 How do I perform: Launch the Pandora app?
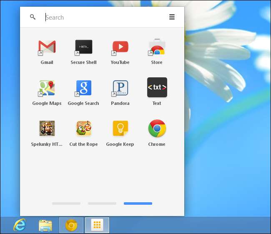tap(120, 88)
